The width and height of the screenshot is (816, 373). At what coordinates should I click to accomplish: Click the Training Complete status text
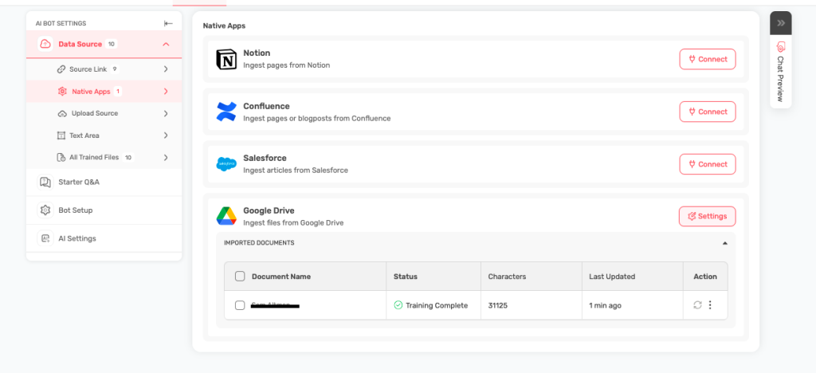click(437, 305)
